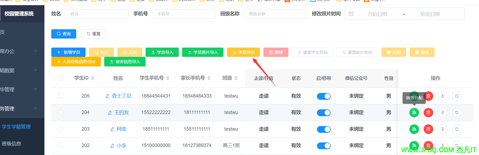
Task: Open 学生学籍管理 menu item
Action: (x=16, y=127)
